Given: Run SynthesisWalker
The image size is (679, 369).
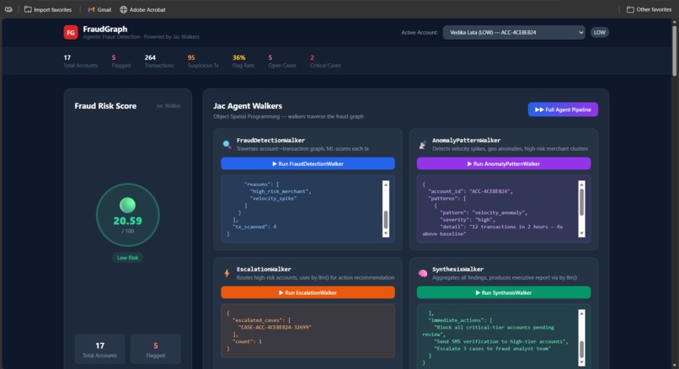Looking at the screenshot, I should pos(504,293).
